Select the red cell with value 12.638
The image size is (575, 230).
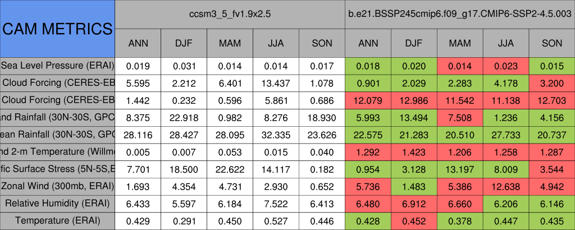click(x=506, y=186)
